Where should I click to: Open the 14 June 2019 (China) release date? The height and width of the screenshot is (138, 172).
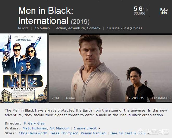pyautogui.click(x=124, y=28)
